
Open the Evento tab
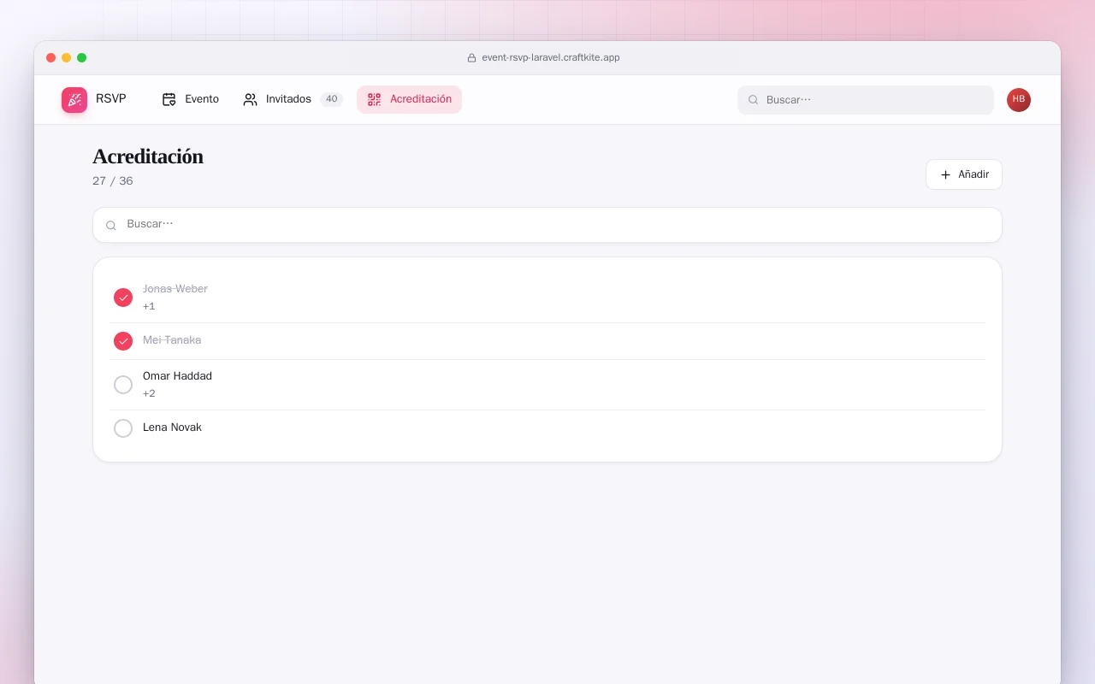[191, 99]
